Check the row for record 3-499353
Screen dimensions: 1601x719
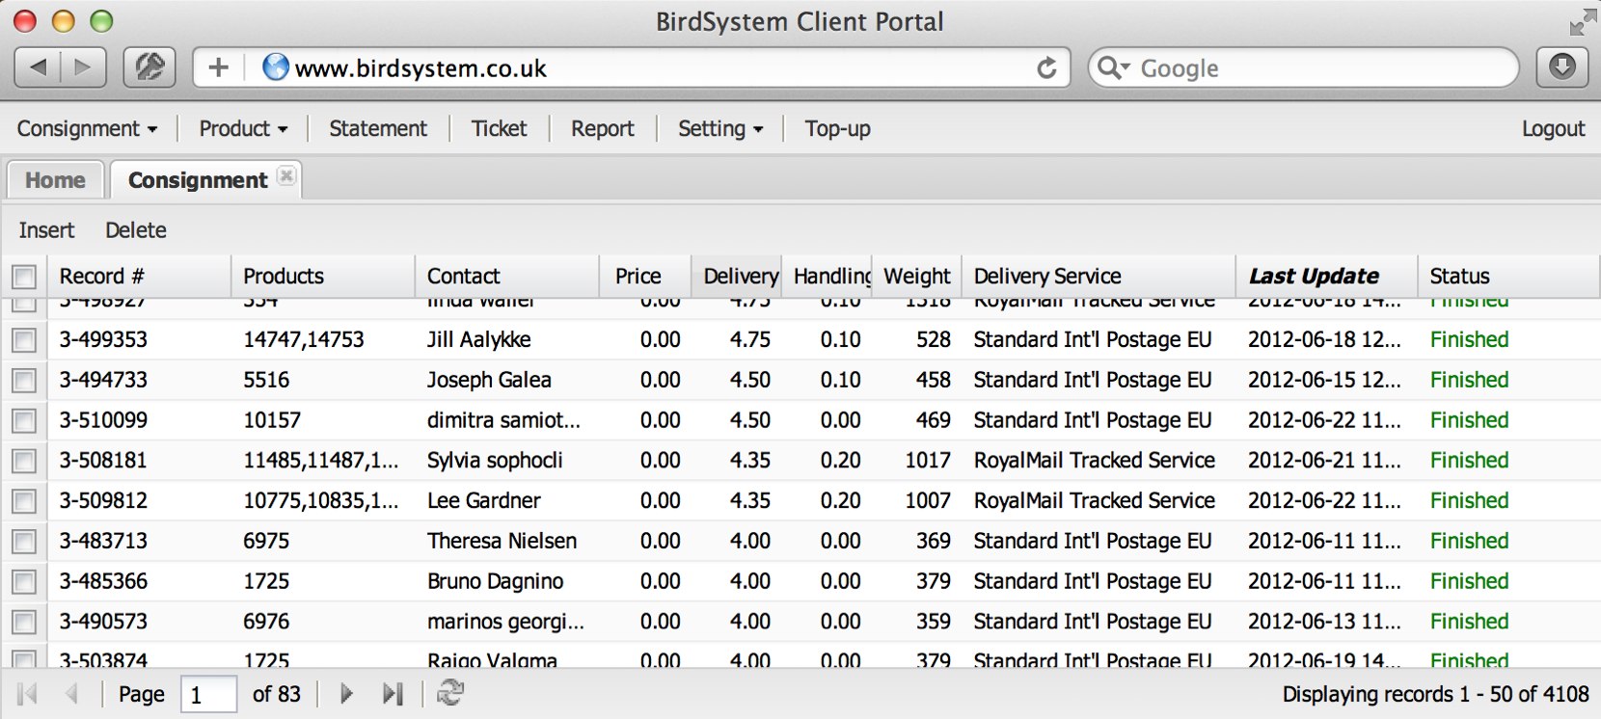pos(24,340)
